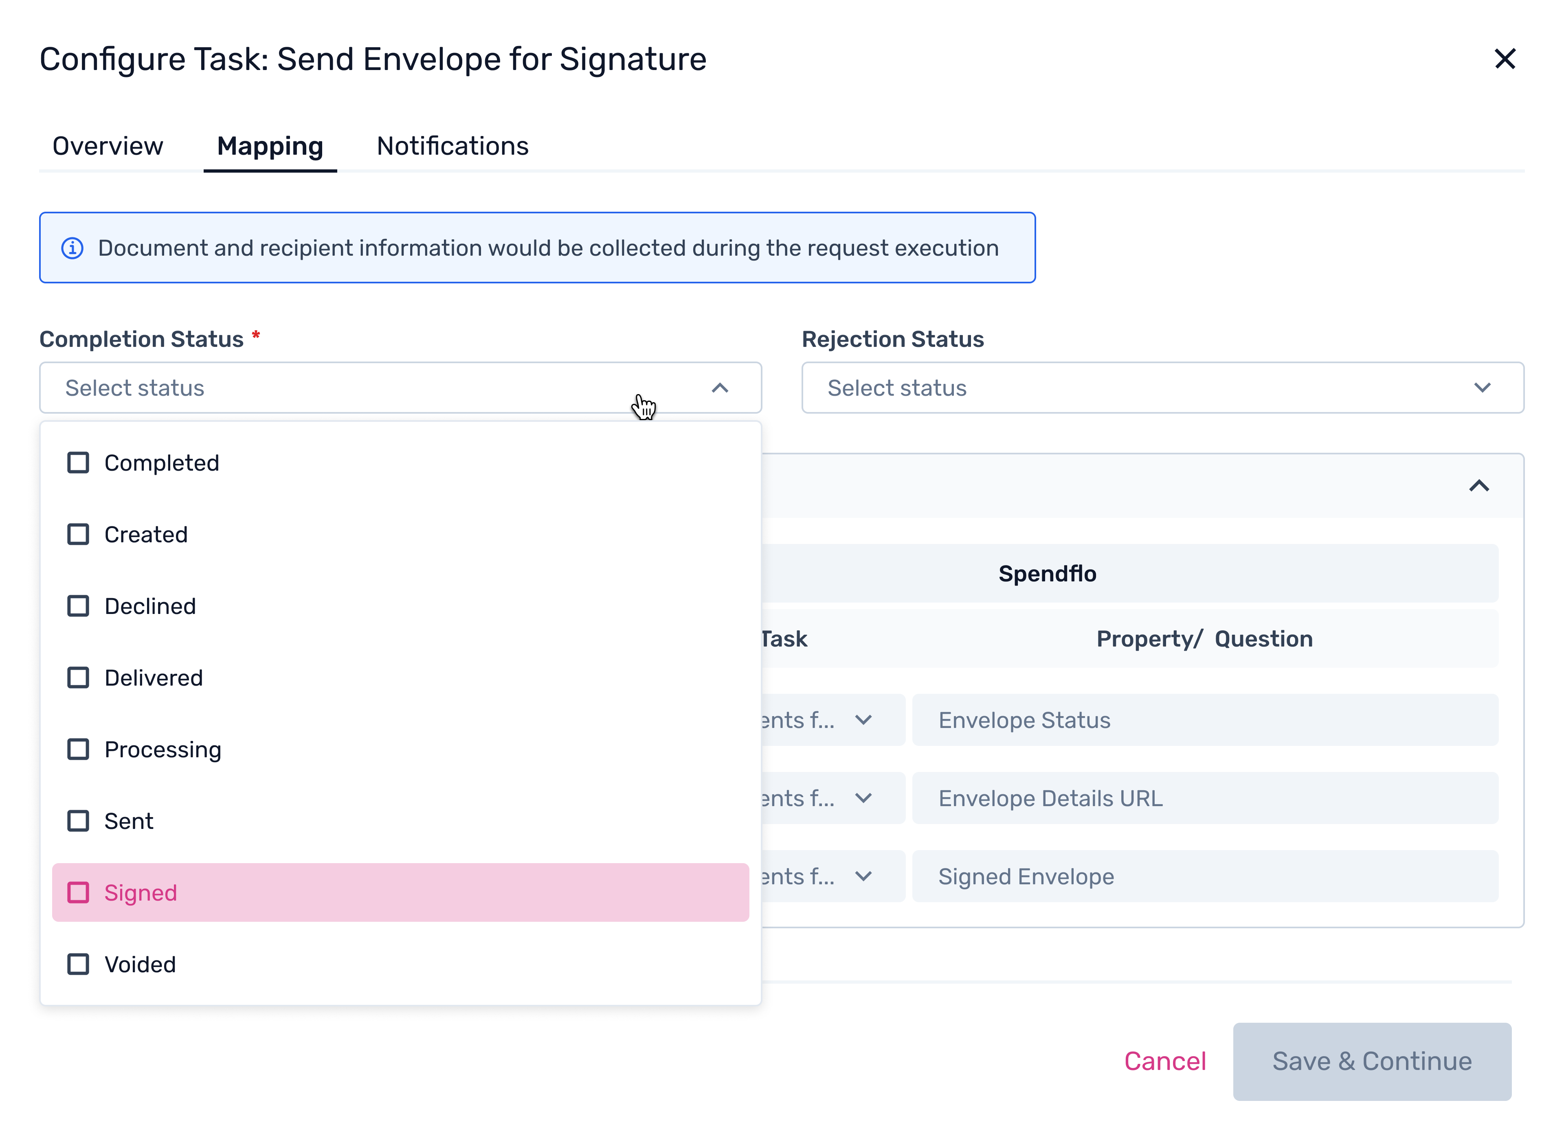Collapse the Completion Status dropdown chevron
The width and height of the screenshot is (1564, 1140).
point(720,388)
